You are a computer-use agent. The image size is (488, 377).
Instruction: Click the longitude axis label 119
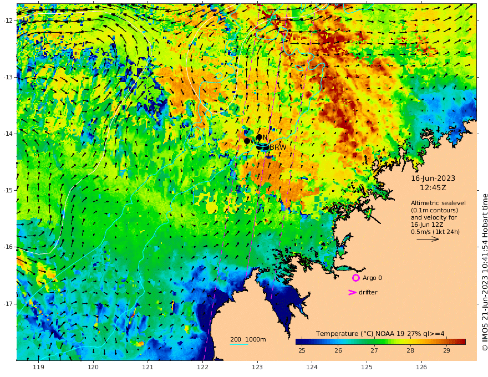tap(39, 368)
